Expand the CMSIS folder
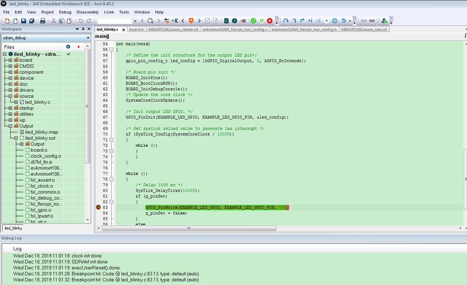 point(10,66)
